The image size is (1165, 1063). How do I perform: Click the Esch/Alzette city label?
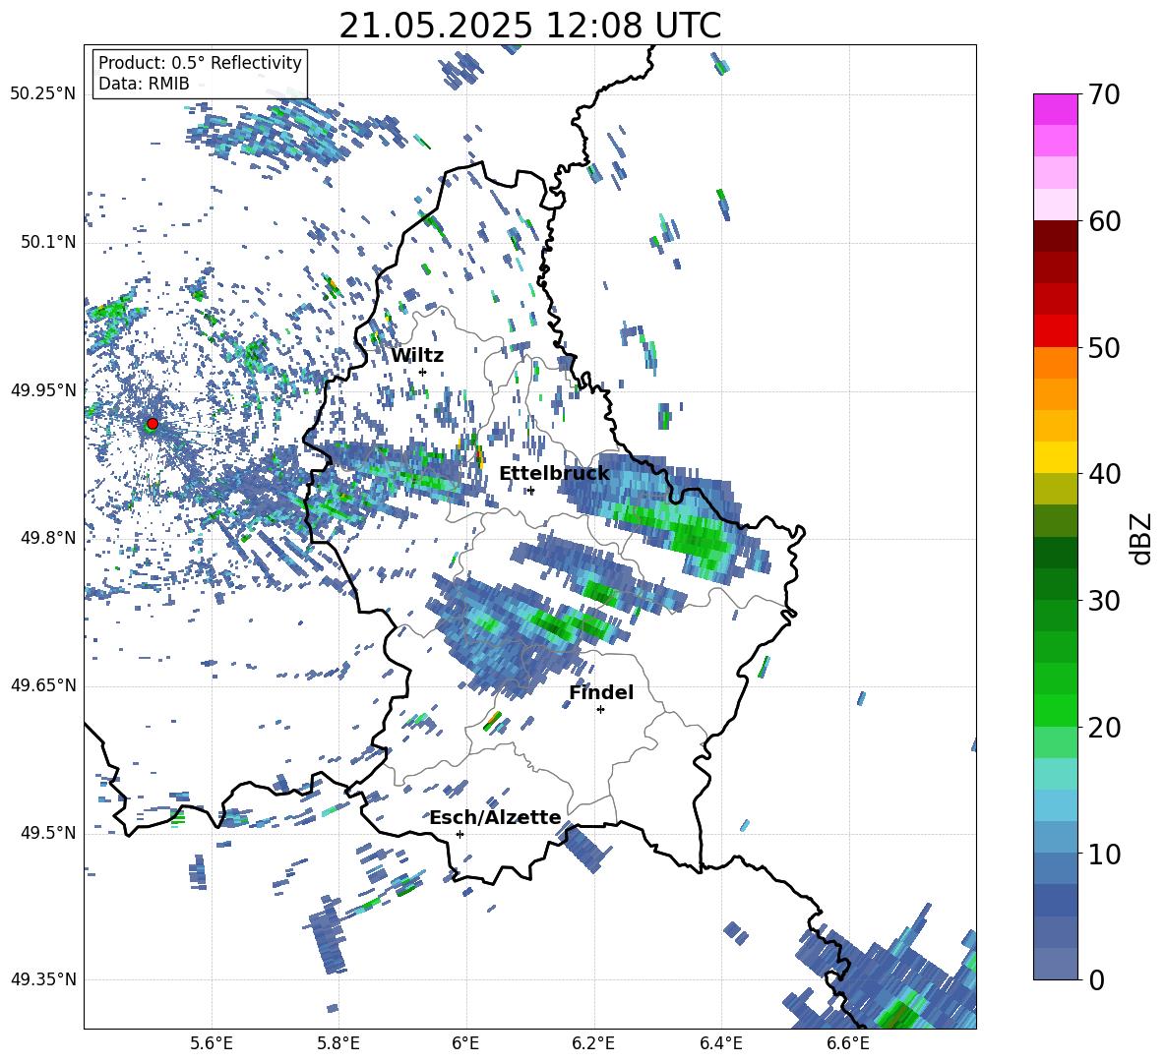495,818
